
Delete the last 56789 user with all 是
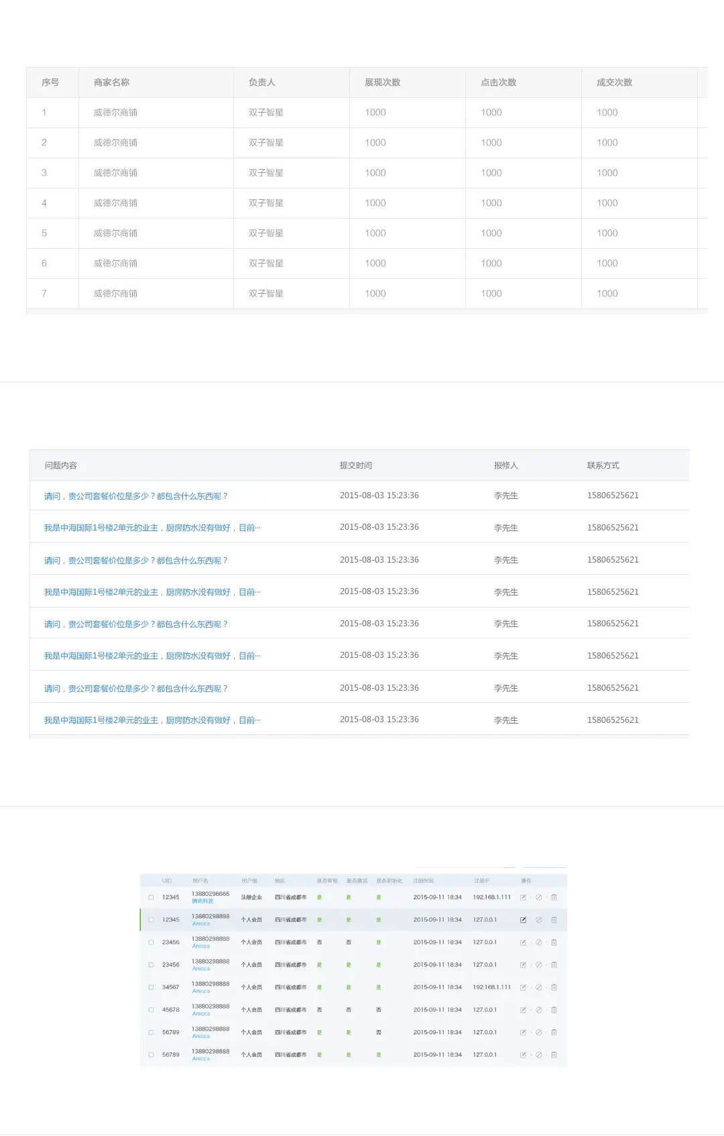coord(554,1055)
